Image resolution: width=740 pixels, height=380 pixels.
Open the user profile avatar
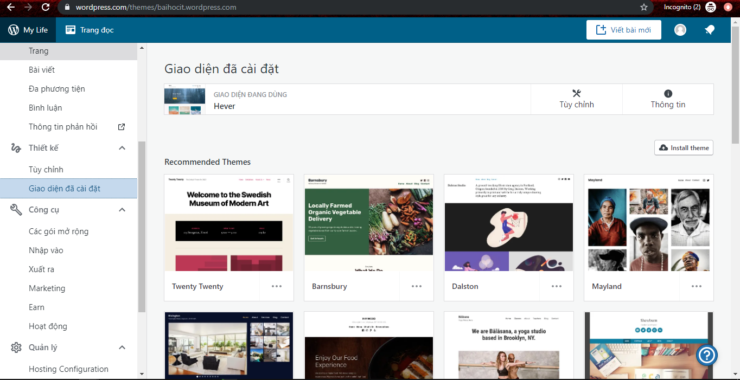pyautogui.click(x=680, y=30)
